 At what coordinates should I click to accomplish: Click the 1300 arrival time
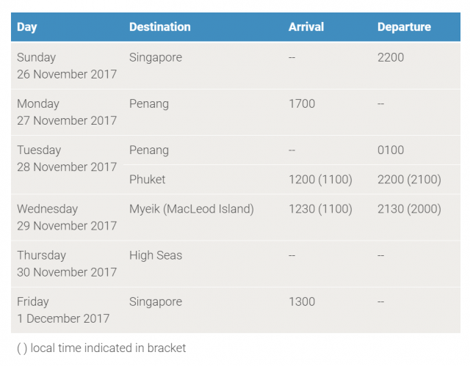pyautogui.click(x=302, y=301)
